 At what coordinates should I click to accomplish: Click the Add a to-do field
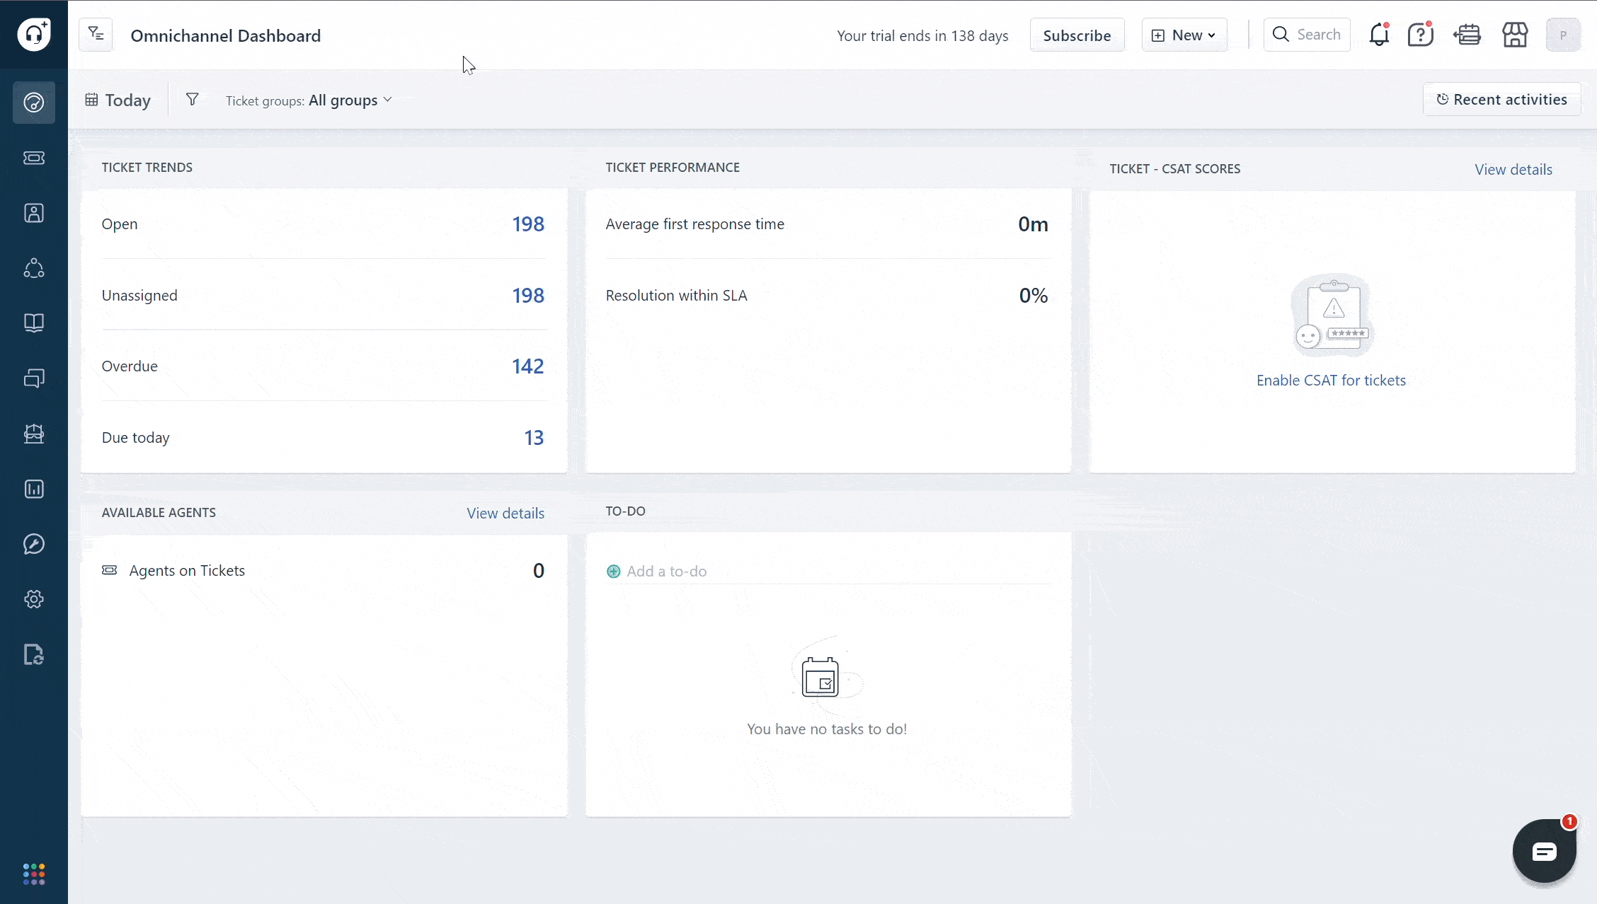pyautogui.click(x=666, y=572)
